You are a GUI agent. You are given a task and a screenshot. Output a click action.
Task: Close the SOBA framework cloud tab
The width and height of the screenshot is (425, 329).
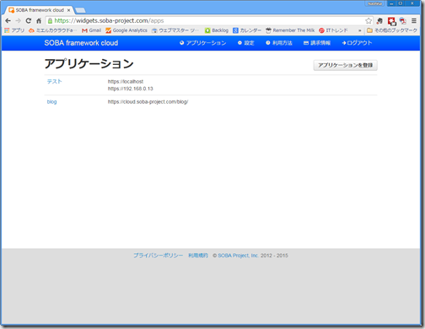tap(68, 10)
